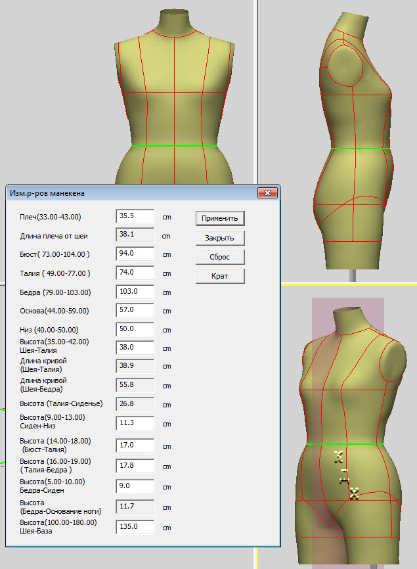Image resolution: width=417 pixels, height=569 pixels.
Task: Close the Изм.р-ров манекена dialog
Action: [x=268, y=193]
